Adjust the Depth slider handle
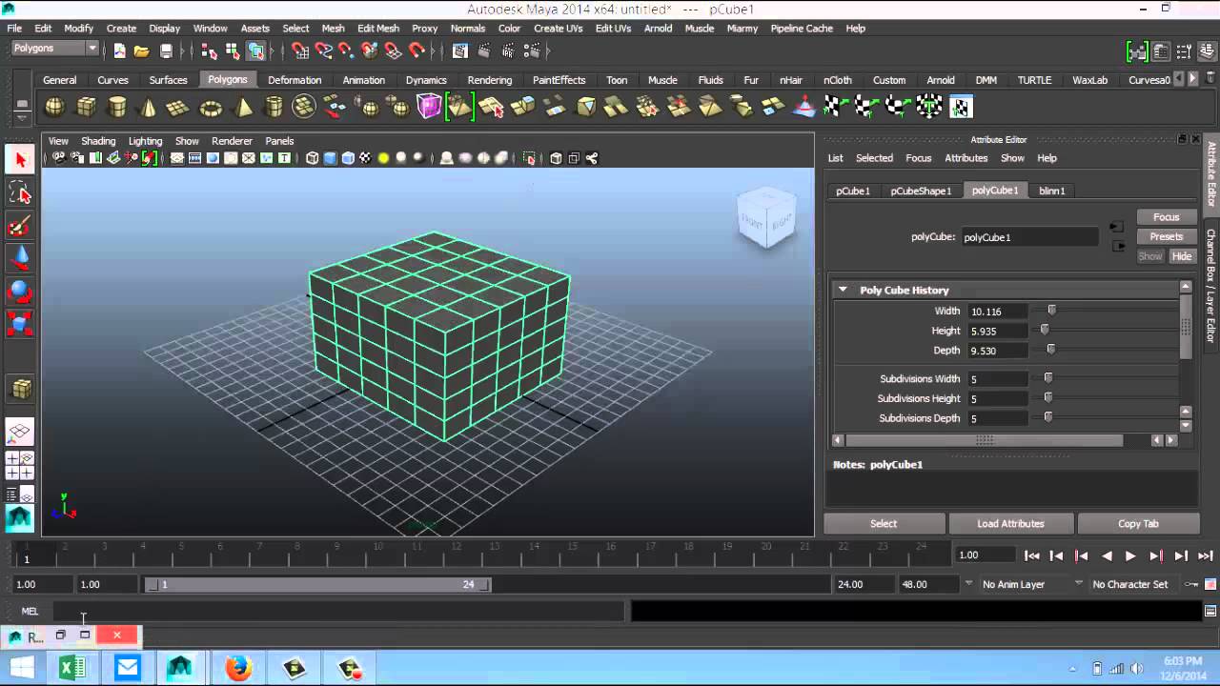1220x686 pixels. [1050, 350]
